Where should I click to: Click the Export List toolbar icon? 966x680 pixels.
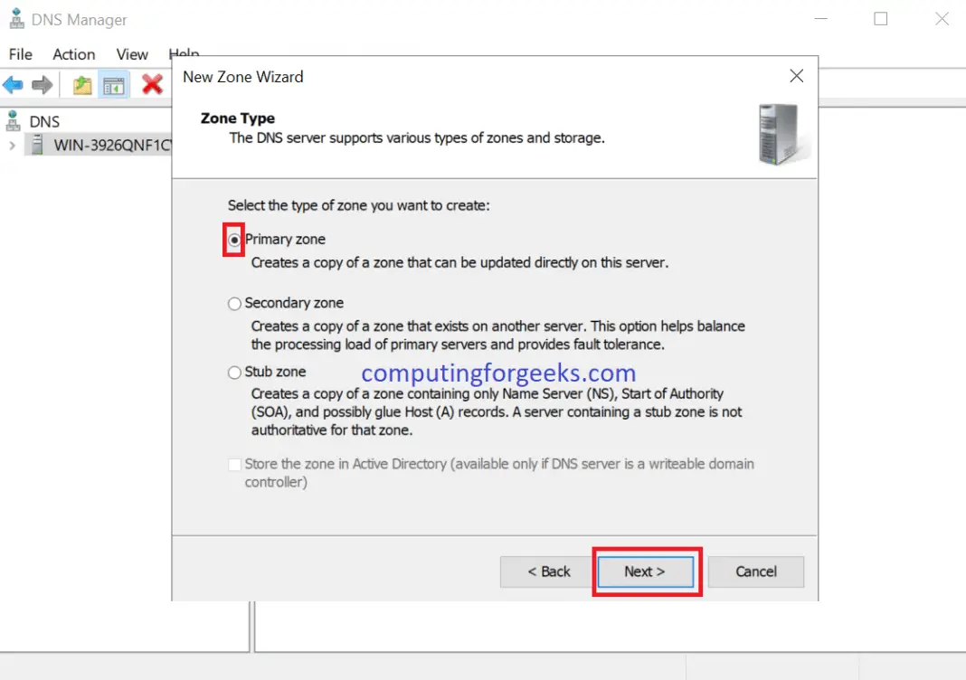click(81, 84)
